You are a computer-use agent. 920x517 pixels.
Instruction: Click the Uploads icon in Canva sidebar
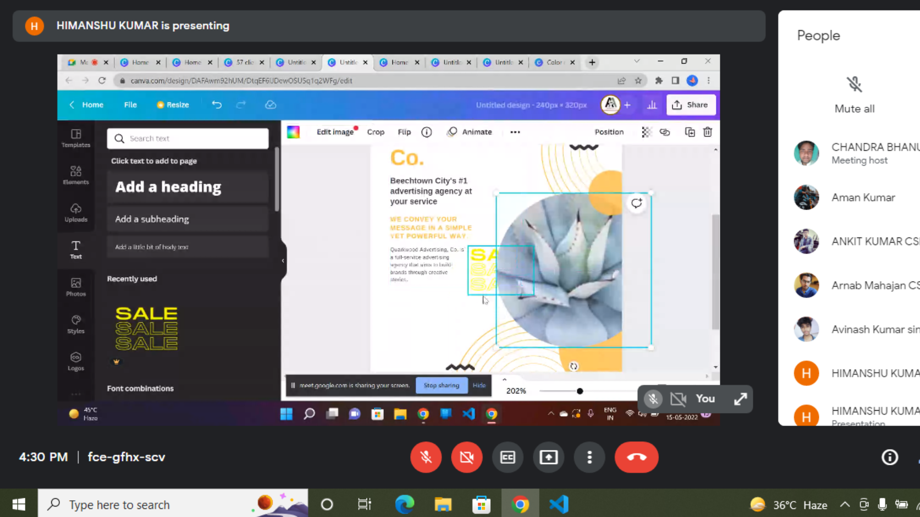[x=76, y=212]
